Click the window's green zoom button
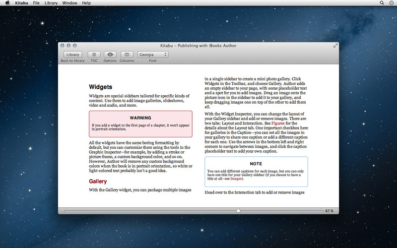This screenshot has height=248, width=397. click(x=75, y=46)
